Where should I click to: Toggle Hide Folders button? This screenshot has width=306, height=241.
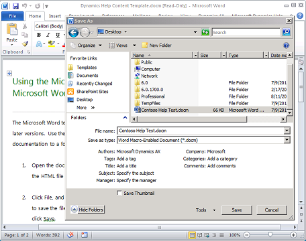[87, 210]
